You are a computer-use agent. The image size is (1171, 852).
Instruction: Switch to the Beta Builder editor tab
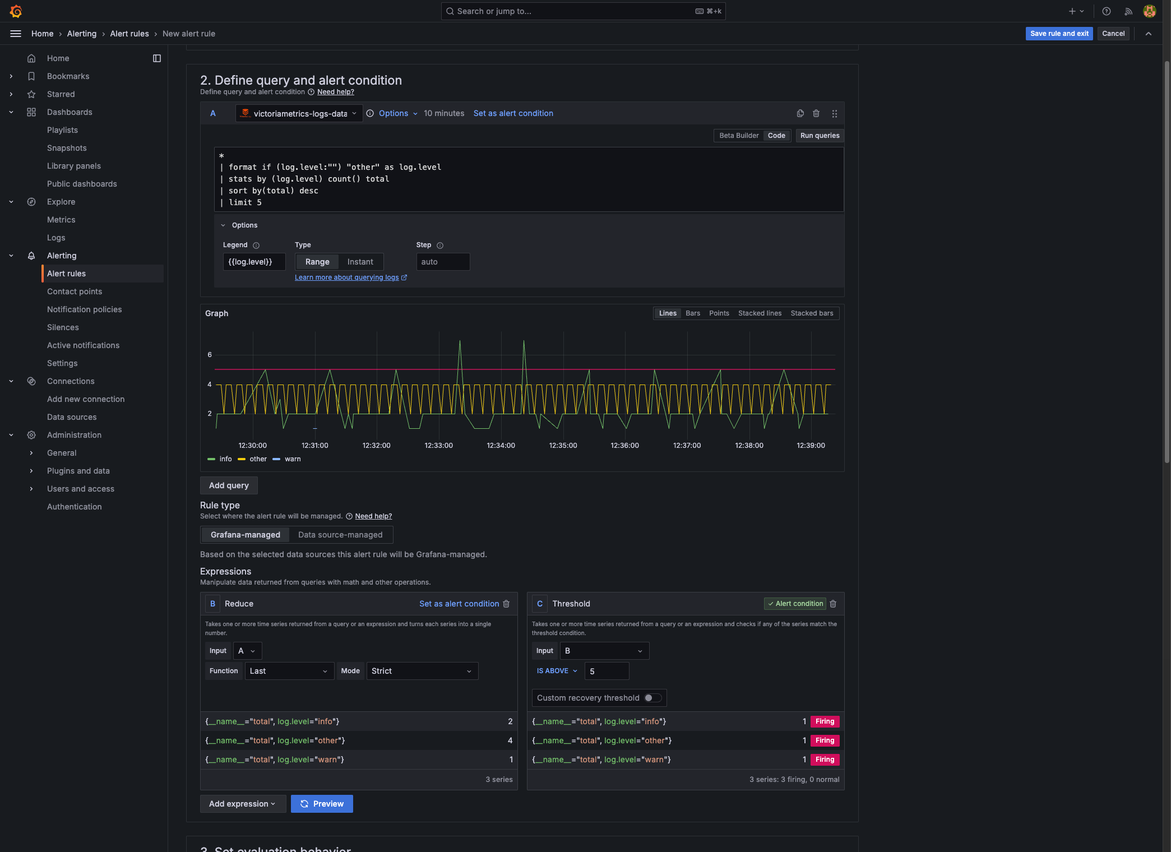coord(738,136)
